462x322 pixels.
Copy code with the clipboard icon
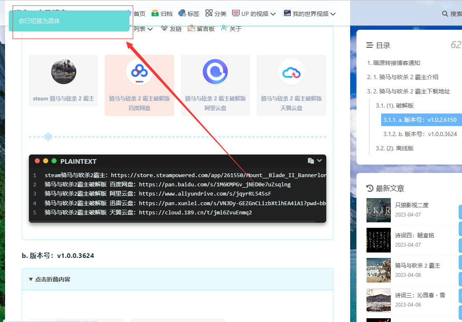coord(310,161)
